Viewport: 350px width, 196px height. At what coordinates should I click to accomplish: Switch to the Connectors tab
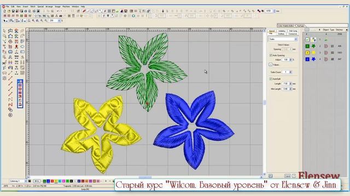(293, 34)
